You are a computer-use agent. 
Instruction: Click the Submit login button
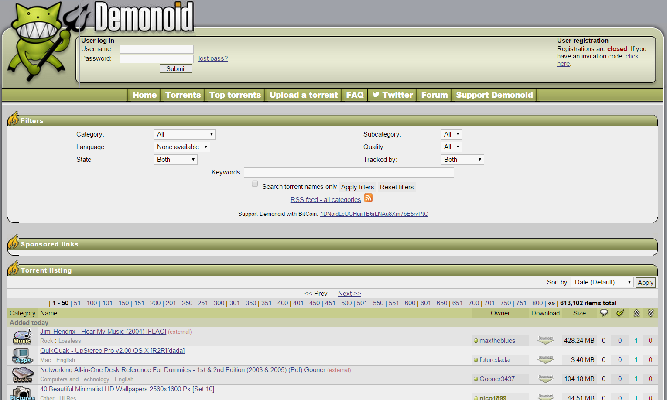(x=176, y=68)
